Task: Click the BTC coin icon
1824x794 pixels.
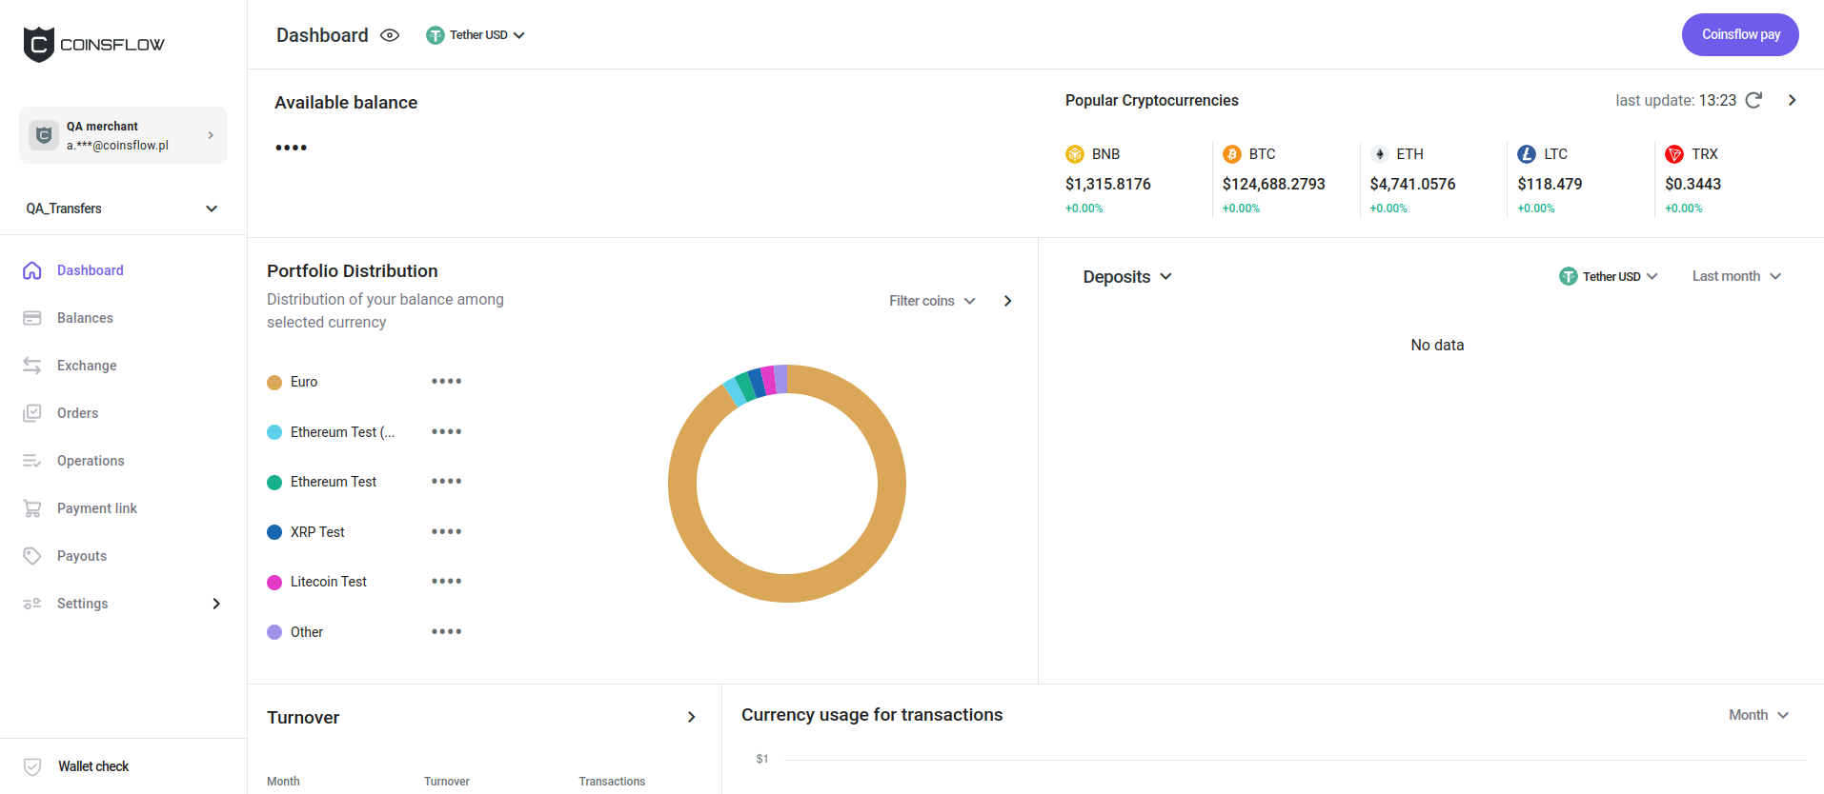Action: 1231,154
